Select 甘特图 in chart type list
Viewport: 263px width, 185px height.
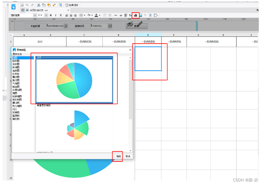[16, 112]
